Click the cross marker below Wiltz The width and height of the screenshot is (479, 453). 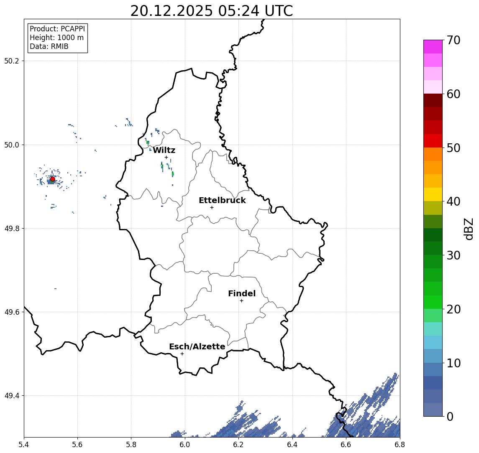pos(166,158)
